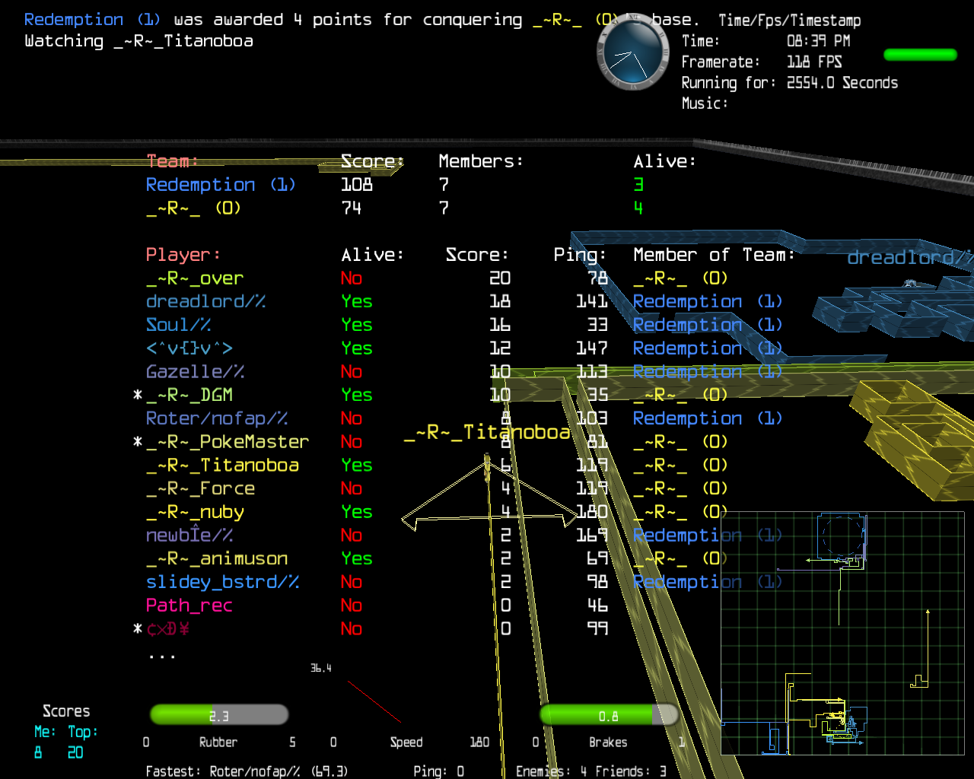Click the red speed needle indicator
This screenshot has width=974, height=779.
(x=374, y=701)
